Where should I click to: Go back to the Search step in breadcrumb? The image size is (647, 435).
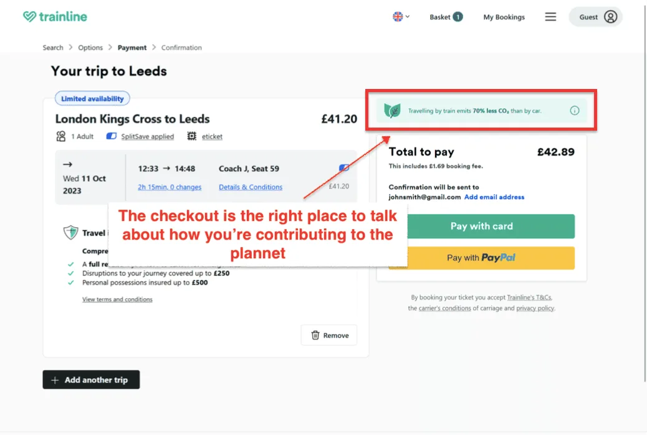click(53, 47)
